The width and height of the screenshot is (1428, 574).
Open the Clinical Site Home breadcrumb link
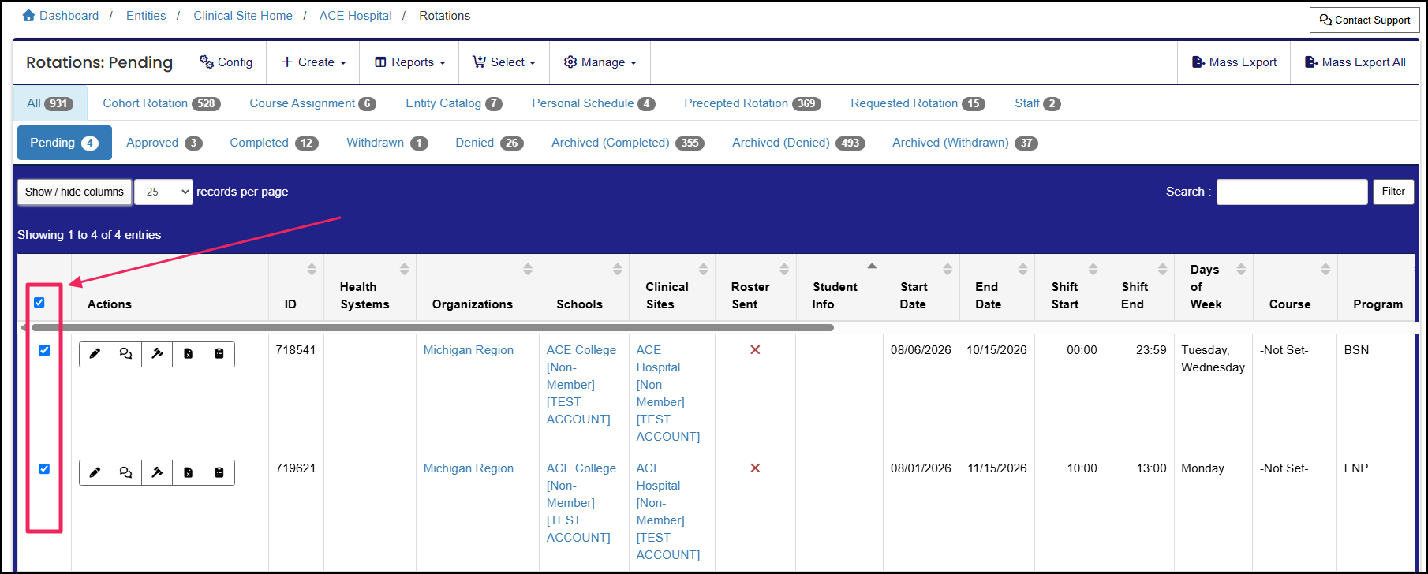[x=243, y=16]
